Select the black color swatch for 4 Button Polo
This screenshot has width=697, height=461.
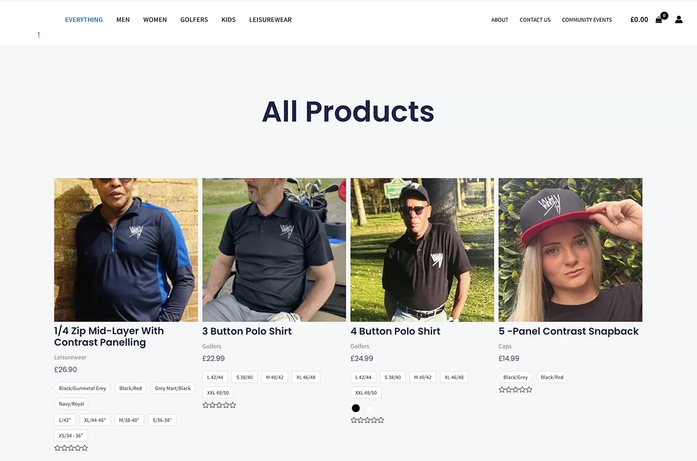[355, 408]
